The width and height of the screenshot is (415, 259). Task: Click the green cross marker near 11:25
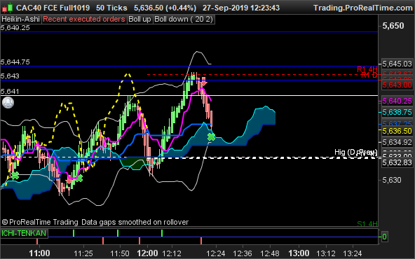click(x=79, y=178)
